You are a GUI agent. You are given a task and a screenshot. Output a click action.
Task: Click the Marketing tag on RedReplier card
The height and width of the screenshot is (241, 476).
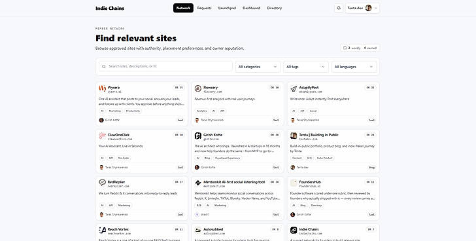coord(124,206)
